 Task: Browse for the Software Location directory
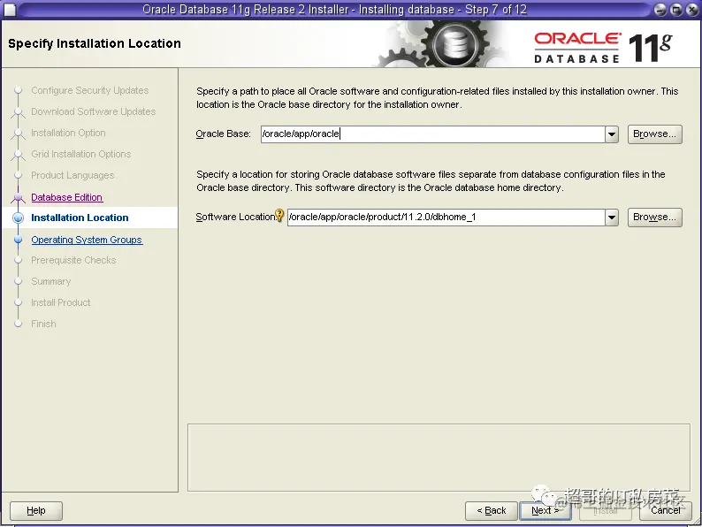654,218
